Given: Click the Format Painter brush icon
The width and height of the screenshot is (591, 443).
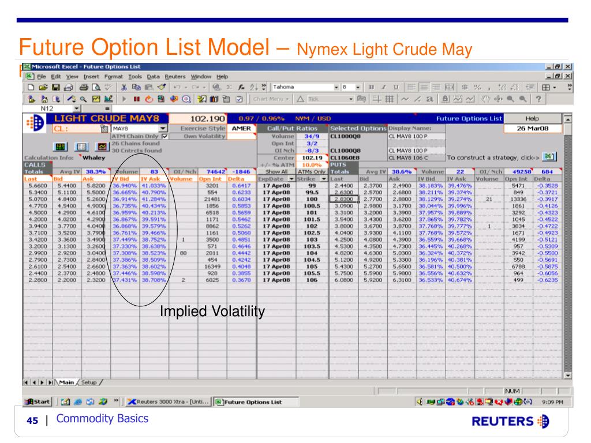Looking at the screenshot, I should pos(162,88).
